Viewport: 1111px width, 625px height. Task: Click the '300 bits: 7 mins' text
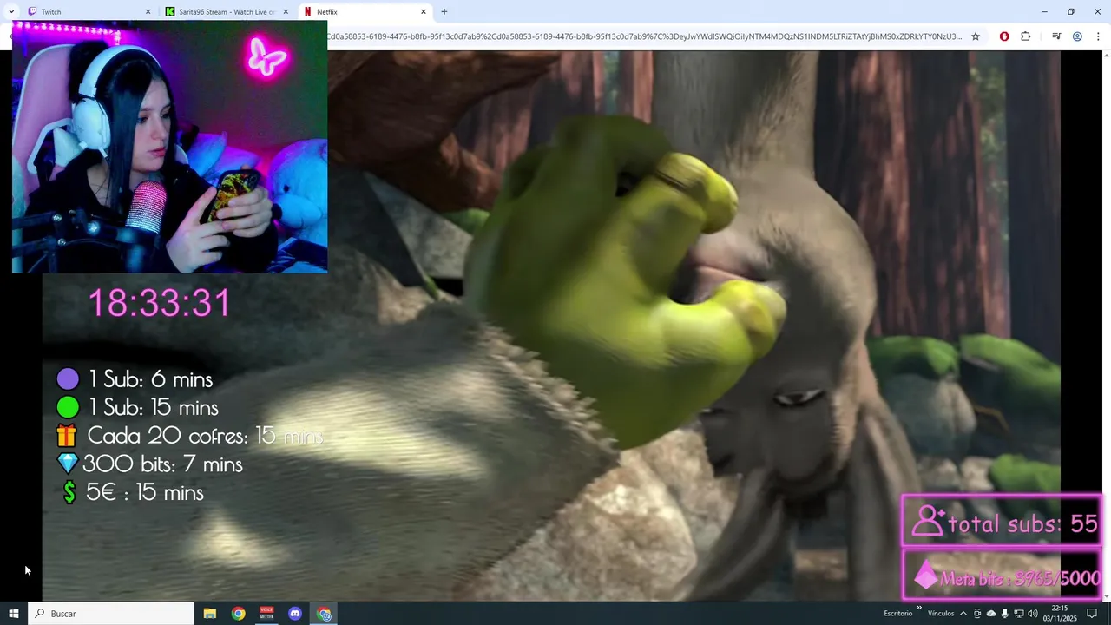162,464
